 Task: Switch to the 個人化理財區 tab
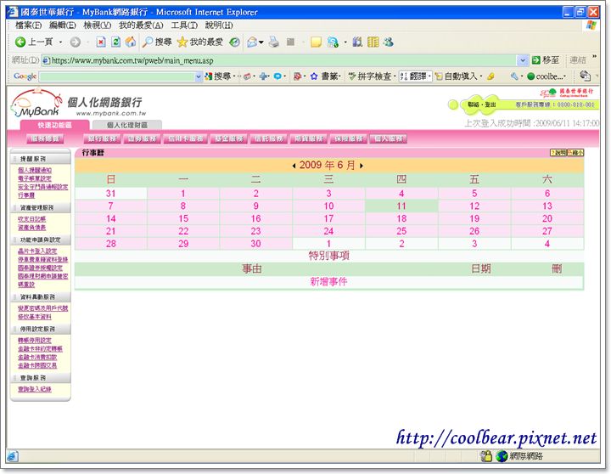(x=127, y=125)
